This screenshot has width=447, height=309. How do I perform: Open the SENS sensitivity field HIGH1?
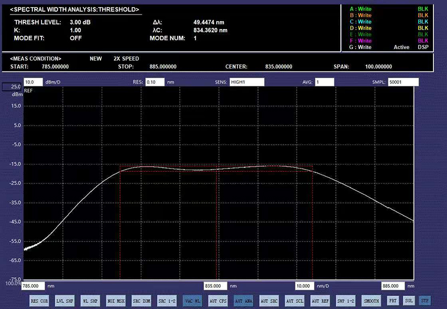[247, 82]
